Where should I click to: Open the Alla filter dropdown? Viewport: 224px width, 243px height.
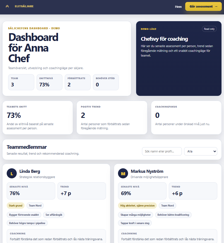point(201,151)
